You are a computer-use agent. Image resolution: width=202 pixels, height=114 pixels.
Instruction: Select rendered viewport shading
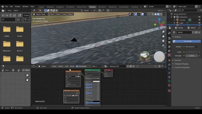coord(161,14)
